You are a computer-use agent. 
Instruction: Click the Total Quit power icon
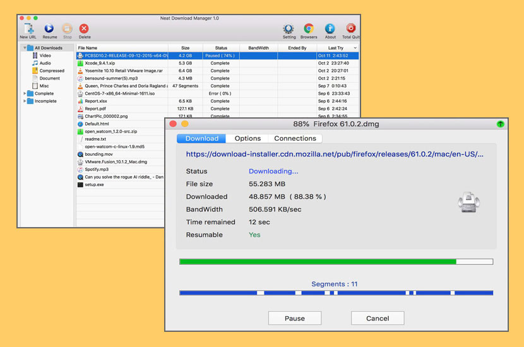(x=351, y=29)
